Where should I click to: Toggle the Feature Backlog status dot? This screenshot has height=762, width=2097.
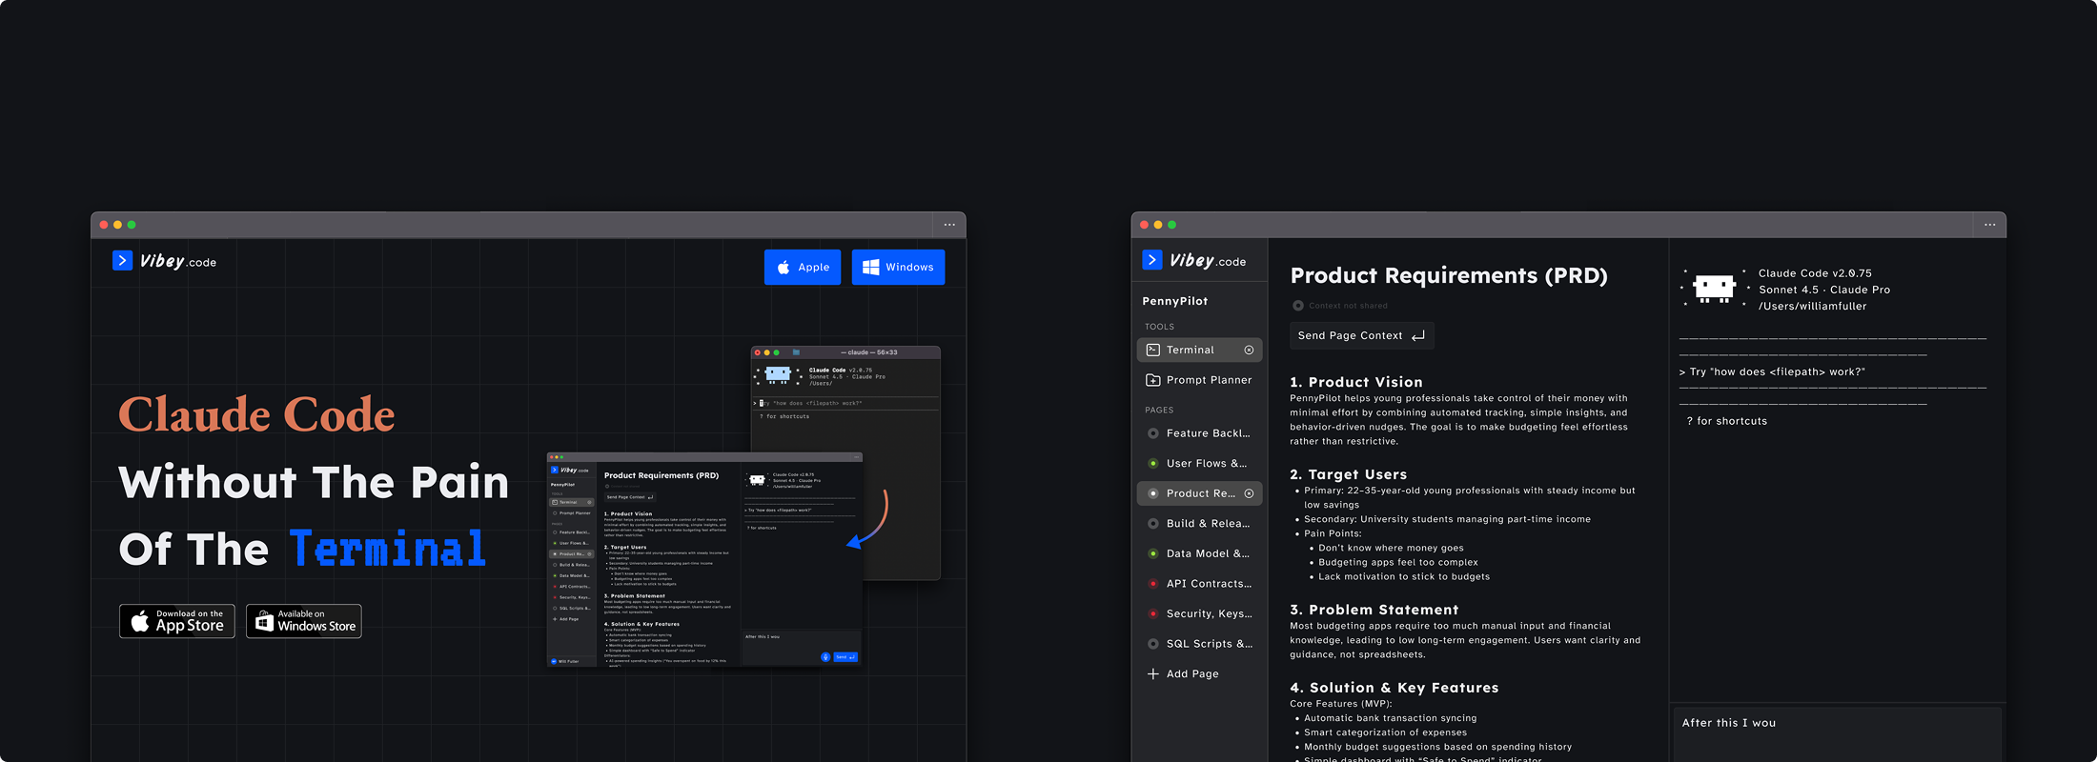(x=1153, y=433)
